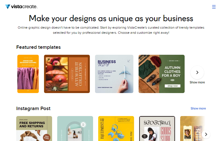The image size is (222, 141).
Task: Click the up chevron on hiking template
Action: point(28,91)
